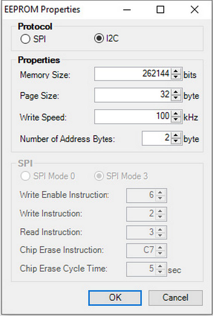Screen dimensions: 213x316
Task: Select the SPI protocol radio button
Action: tap(25, 39)
